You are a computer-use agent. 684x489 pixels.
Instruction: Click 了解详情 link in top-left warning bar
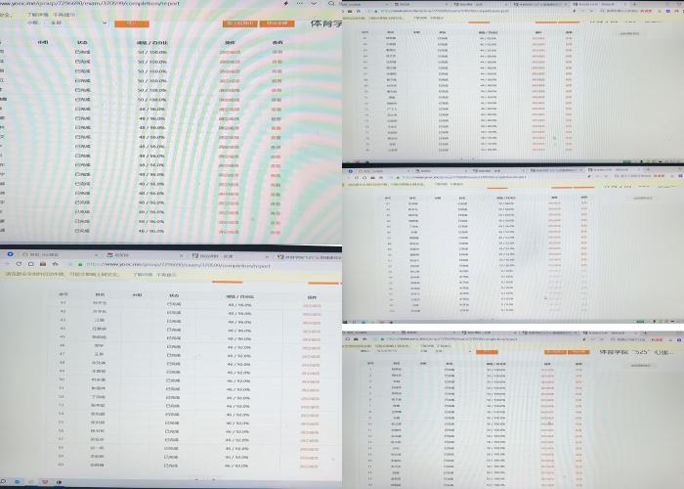coord(38,15)
